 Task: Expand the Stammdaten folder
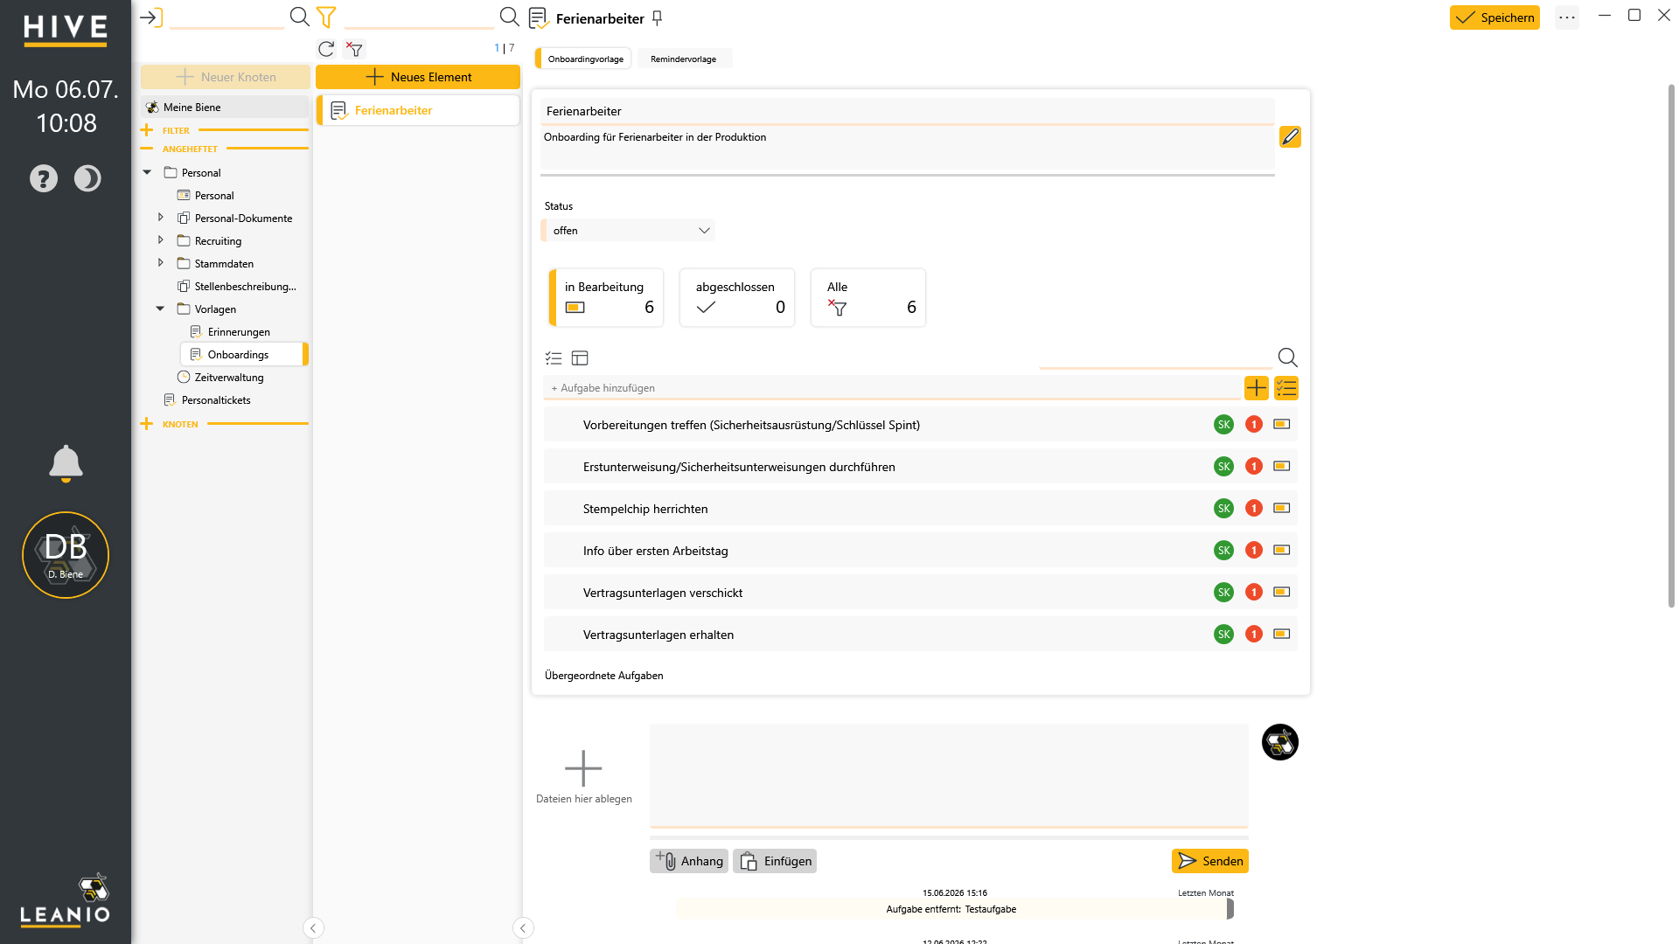pos(160,263)
